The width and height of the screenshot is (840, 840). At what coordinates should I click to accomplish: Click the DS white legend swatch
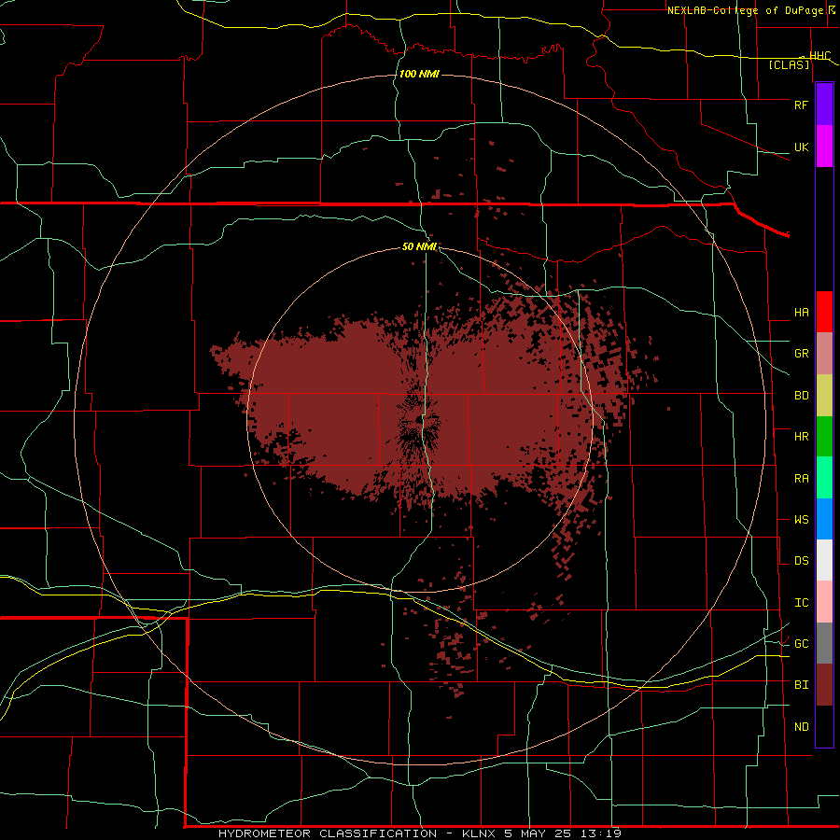(x=824, y=560)
